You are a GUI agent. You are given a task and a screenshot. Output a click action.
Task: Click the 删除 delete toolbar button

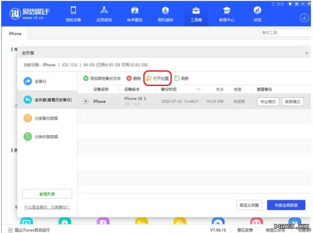click(x=134, y=78)
